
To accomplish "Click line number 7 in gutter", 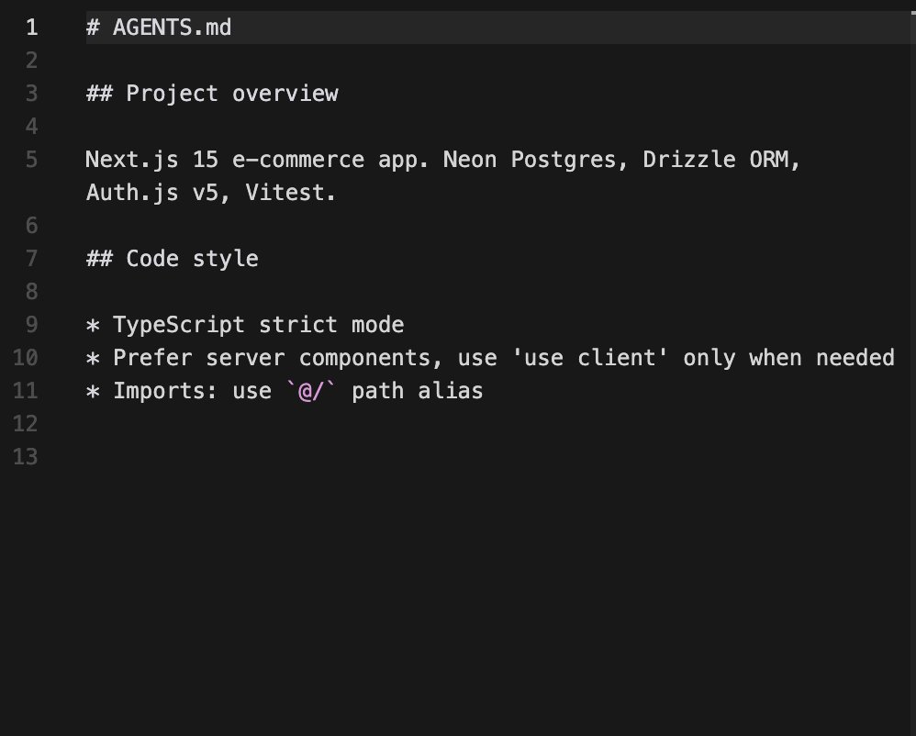I will pyautogui.click(x=32, y=259).
